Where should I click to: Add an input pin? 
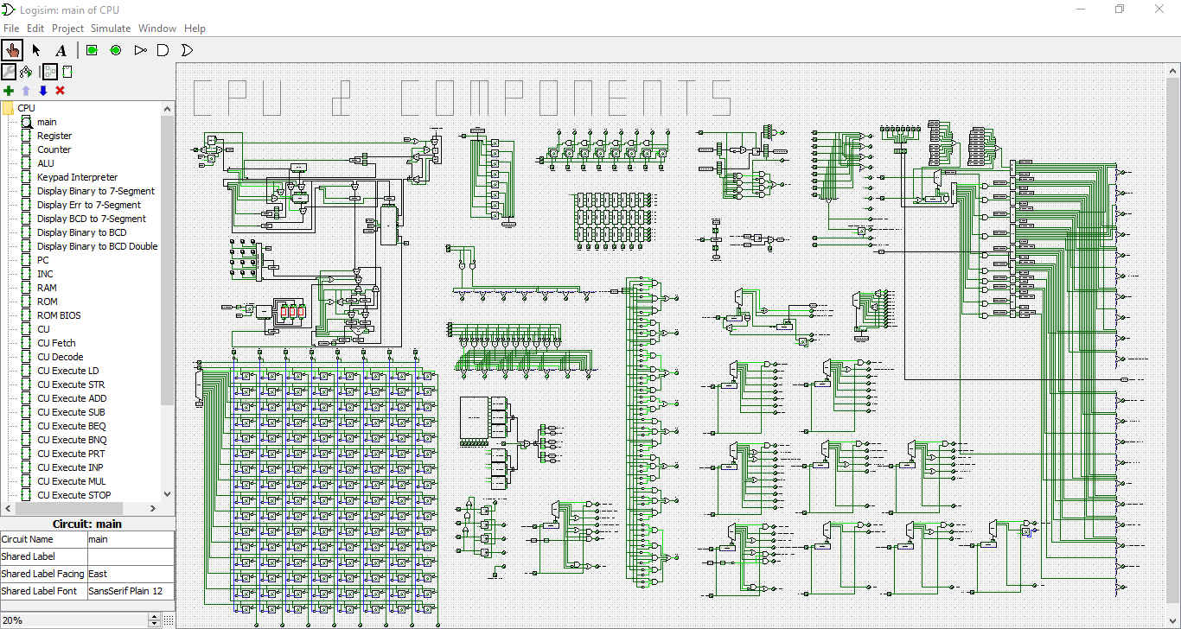pyautogui.click(x=92, y=50)
